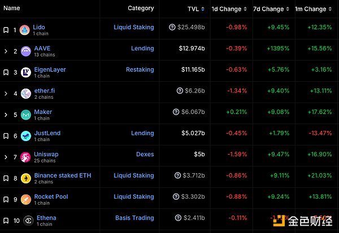Click the AAVE ghost logo

click(x=25, y=51)
